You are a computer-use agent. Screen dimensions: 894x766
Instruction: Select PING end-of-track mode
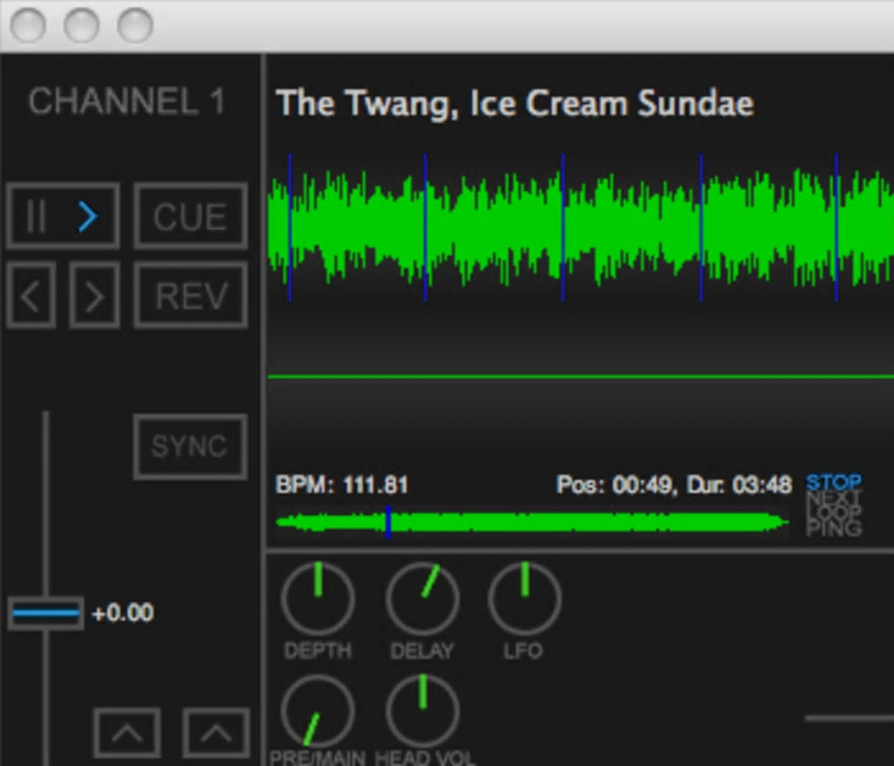pyautogui.click(x=834, y=528)
